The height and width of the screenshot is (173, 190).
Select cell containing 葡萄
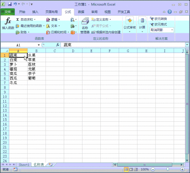(36, 78)
